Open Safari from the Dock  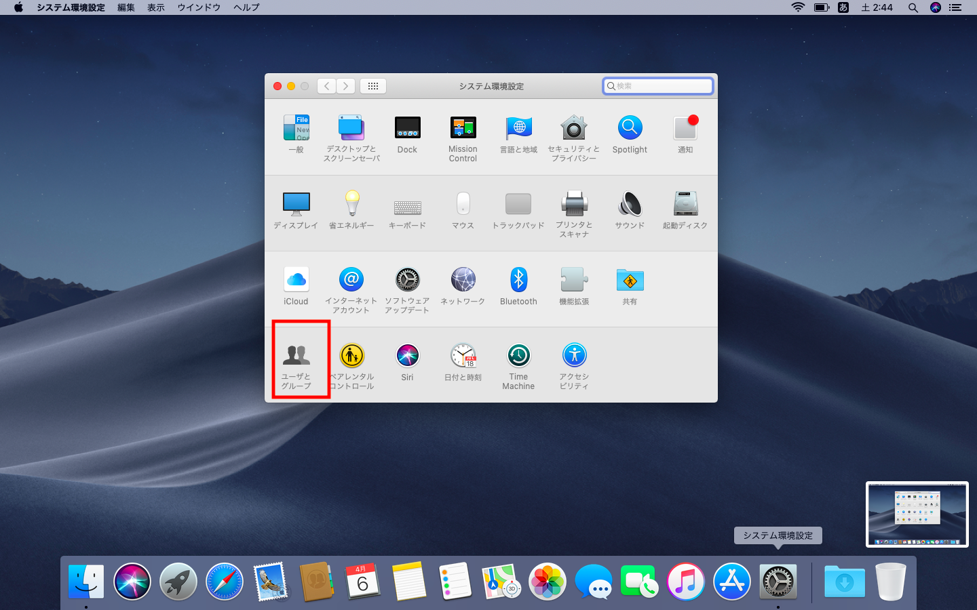[x=225, y=582]
